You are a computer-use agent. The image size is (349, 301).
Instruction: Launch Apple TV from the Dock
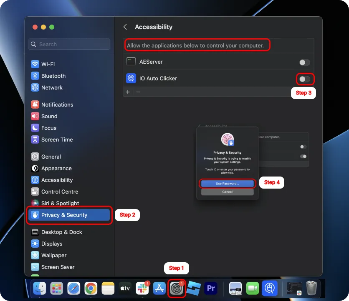(x=125, y=288)
